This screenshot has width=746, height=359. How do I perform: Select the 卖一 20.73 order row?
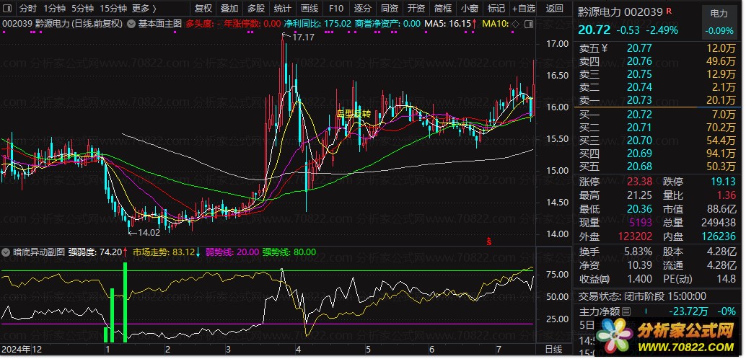tap(657, 100)
